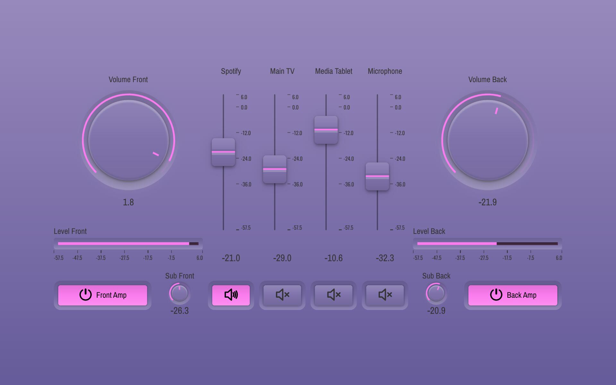Click the Microphone fader handle
Viewport: 616px width, 385px height.
pyautogui.click(x=377, y=176)
